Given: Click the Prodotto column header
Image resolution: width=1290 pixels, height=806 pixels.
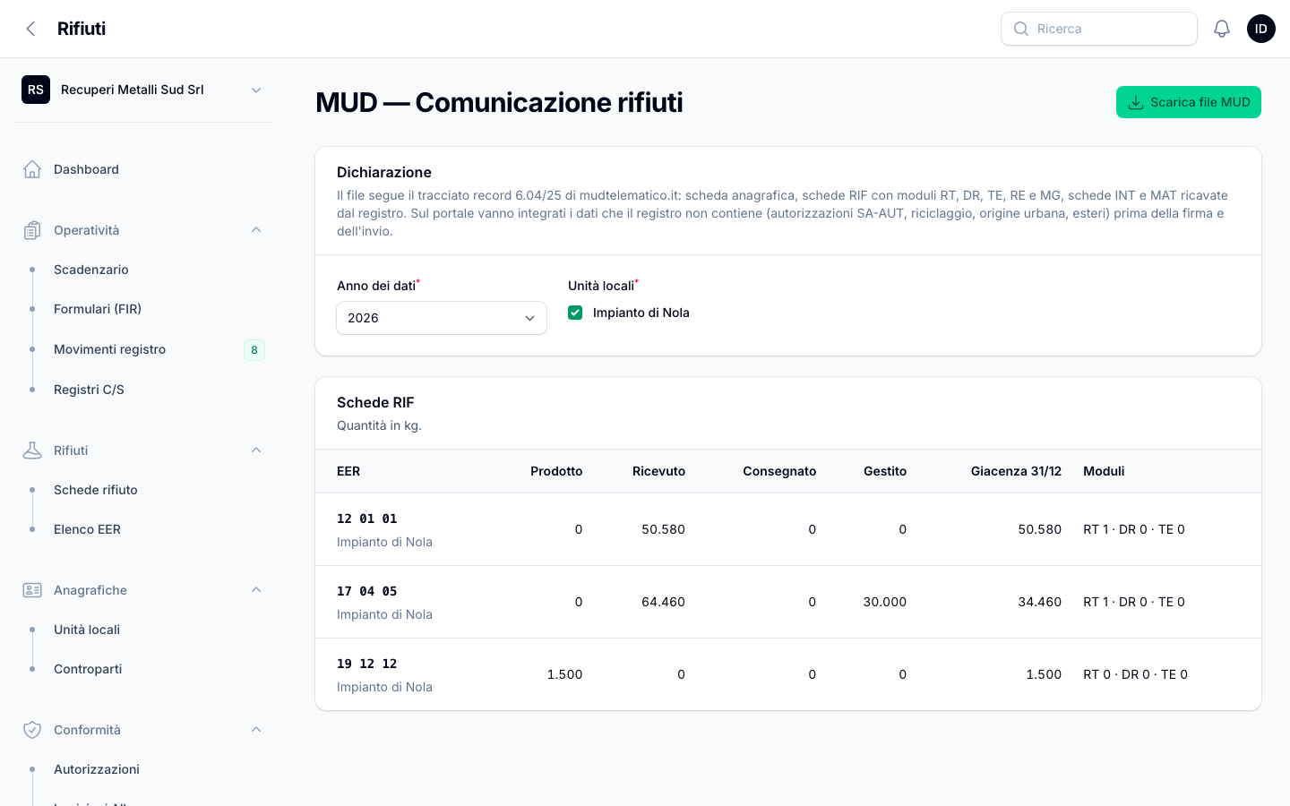Looking at the screenshot, I should (556, 471).
